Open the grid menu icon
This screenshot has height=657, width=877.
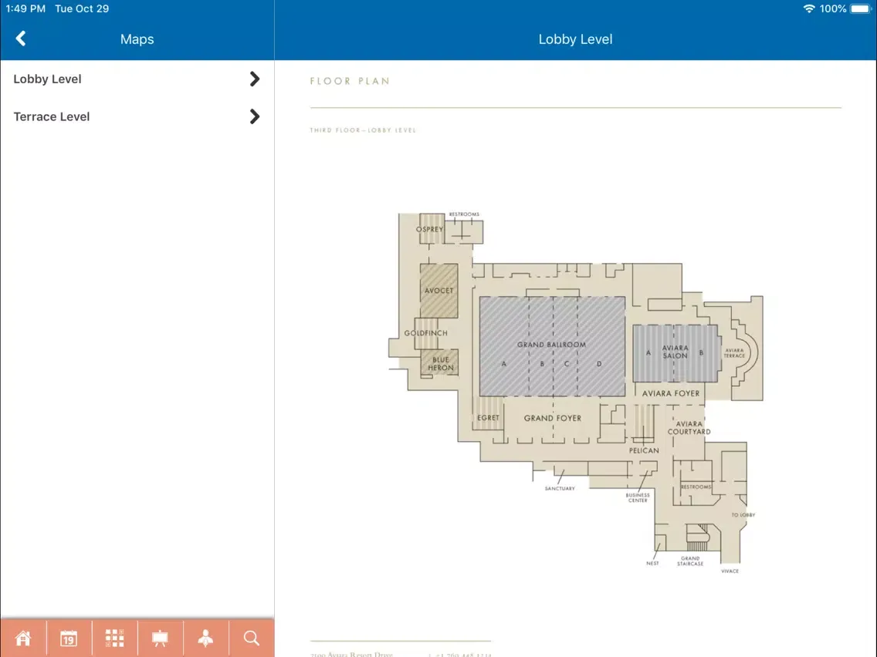tap(115, 638)
